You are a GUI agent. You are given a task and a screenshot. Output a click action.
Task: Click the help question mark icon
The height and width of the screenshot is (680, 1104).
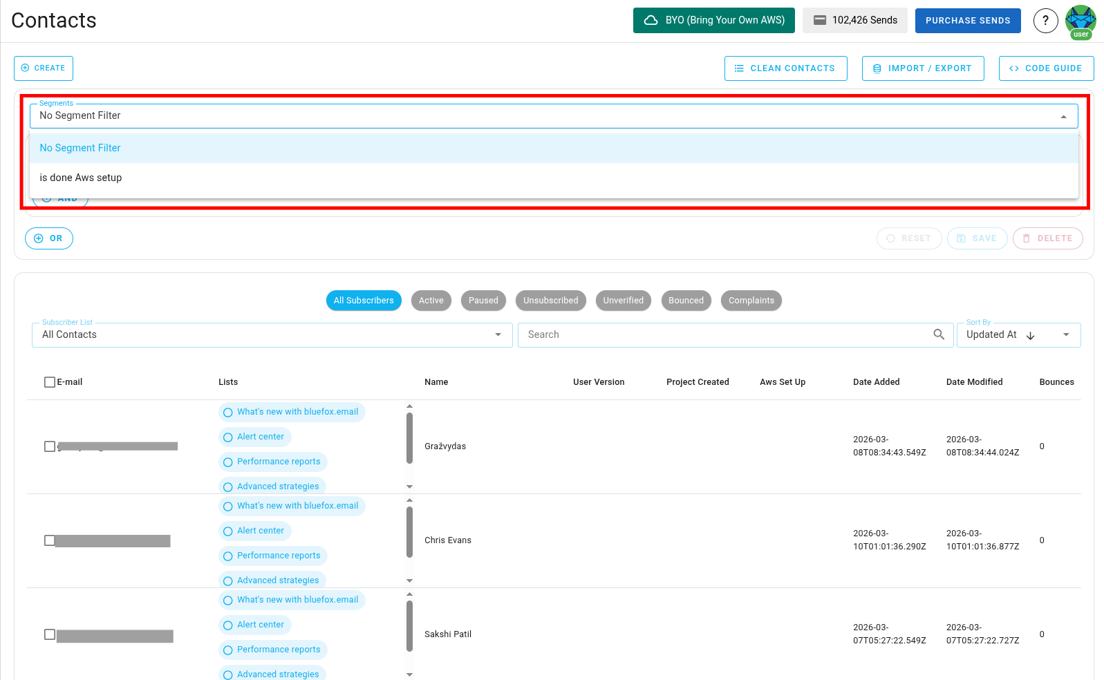(x=1045, y=21)
